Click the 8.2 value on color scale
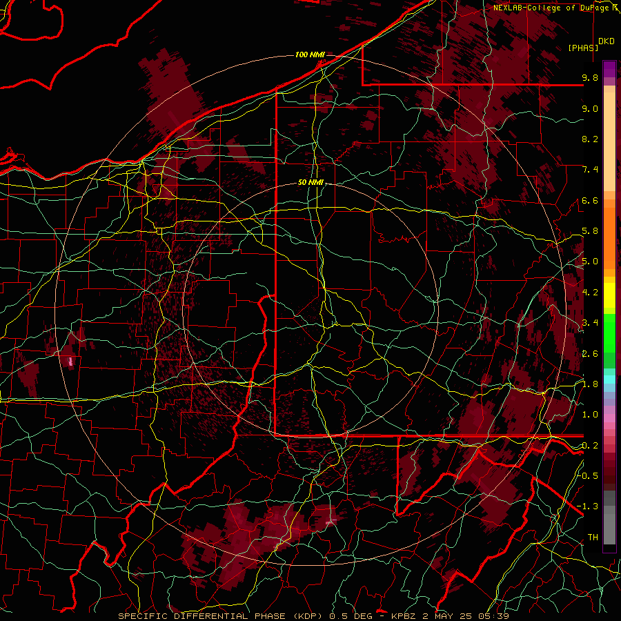The image size is (621, 621). tap(590, 139)
